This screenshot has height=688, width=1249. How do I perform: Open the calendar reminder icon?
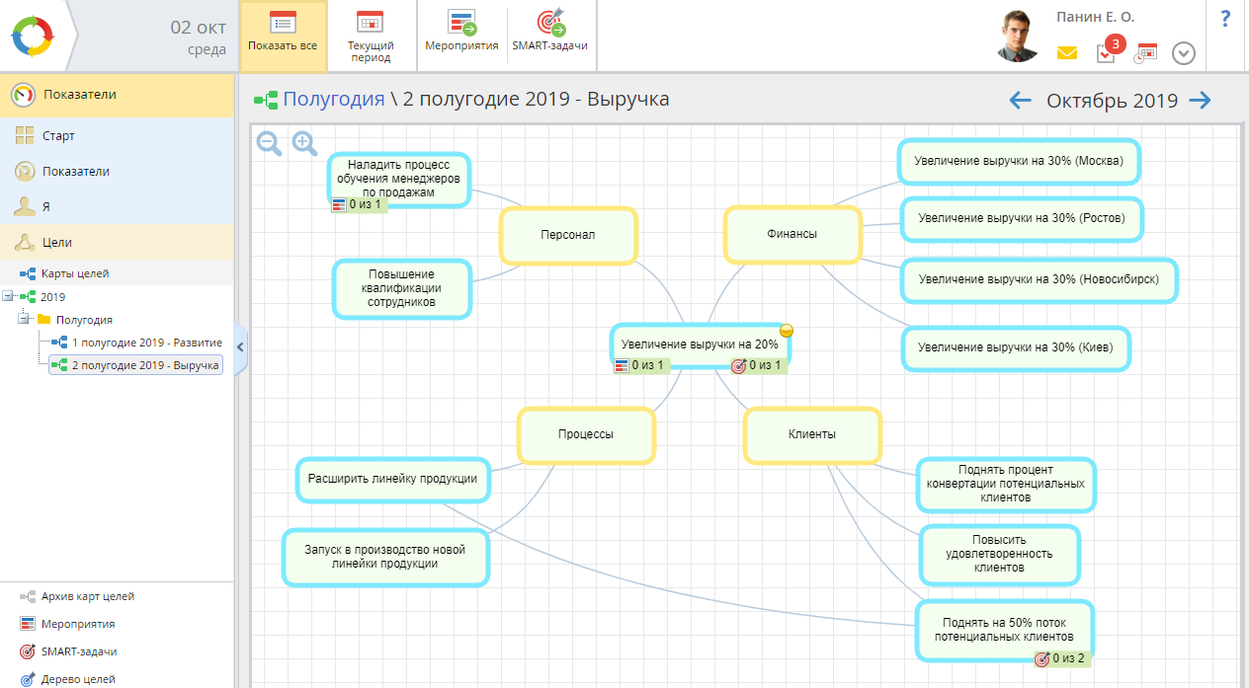click(x=1145, y=53)
